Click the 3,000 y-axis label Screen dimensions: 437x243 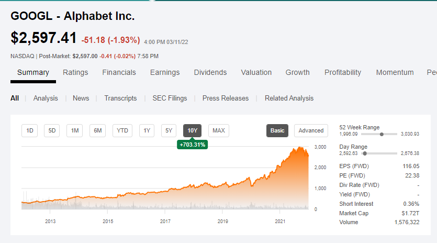tap(320, 147)
